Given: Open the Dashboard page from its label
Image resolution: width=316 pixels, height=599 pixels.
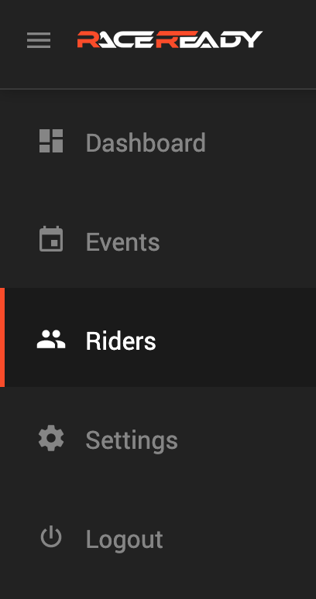Looking at the screenshot, I should tap(146, 142).
